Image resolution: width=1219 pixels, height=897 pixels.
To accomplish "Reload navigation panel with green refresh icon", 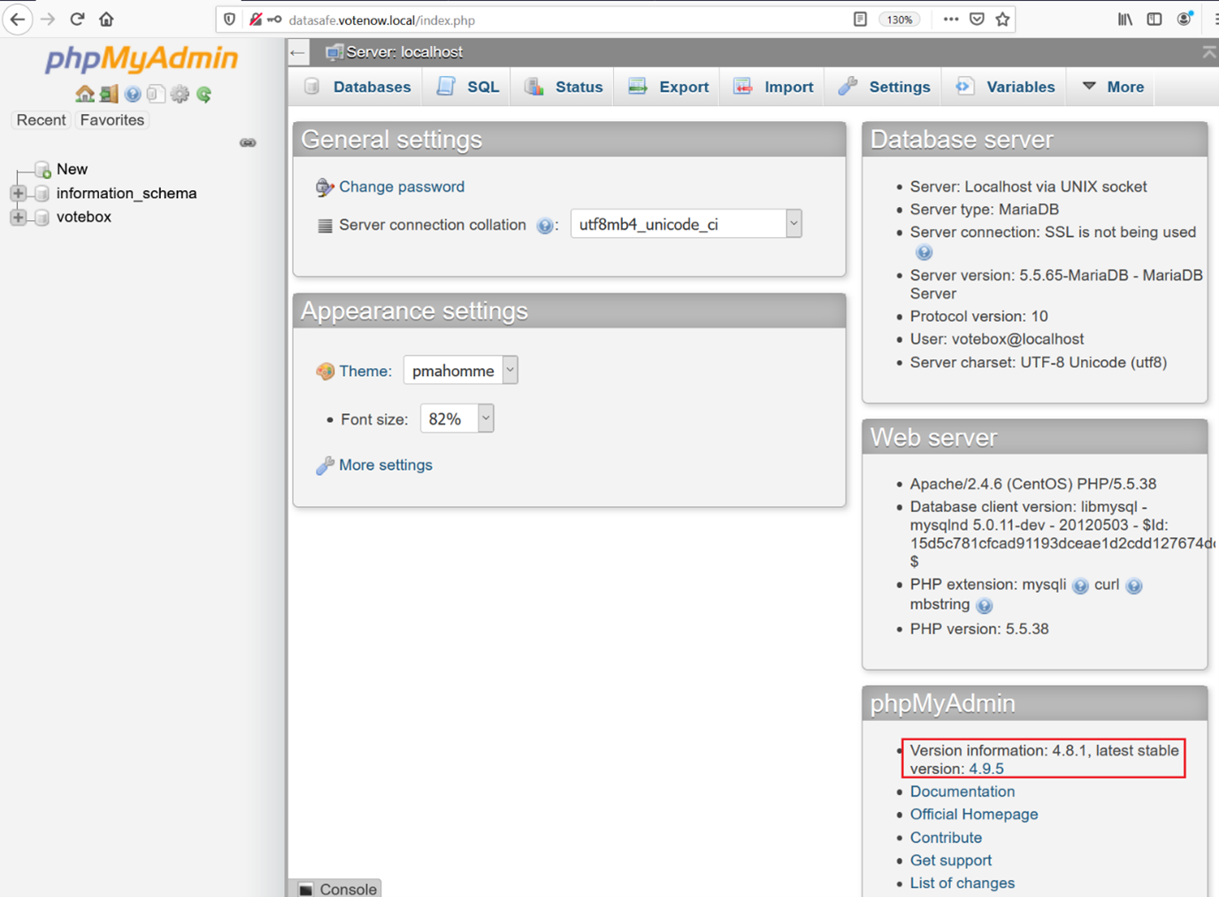I will pos(204,94).
